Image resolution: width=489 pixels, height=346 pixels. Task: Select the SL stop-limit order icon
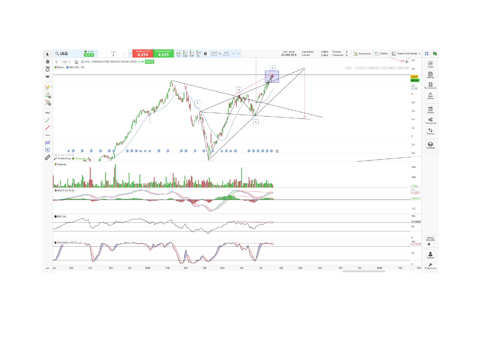(198, 54)
